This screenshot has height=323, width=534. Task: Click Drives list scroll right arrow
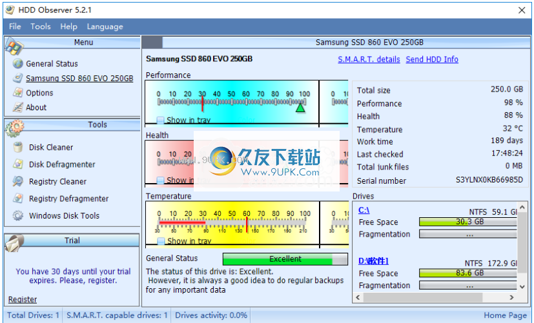(x=511, y=297)
